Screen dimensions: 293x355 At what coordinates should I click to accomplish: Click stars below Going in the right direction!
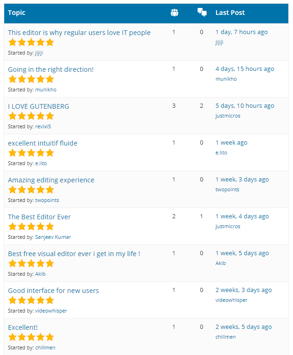[x=31, y=79]
